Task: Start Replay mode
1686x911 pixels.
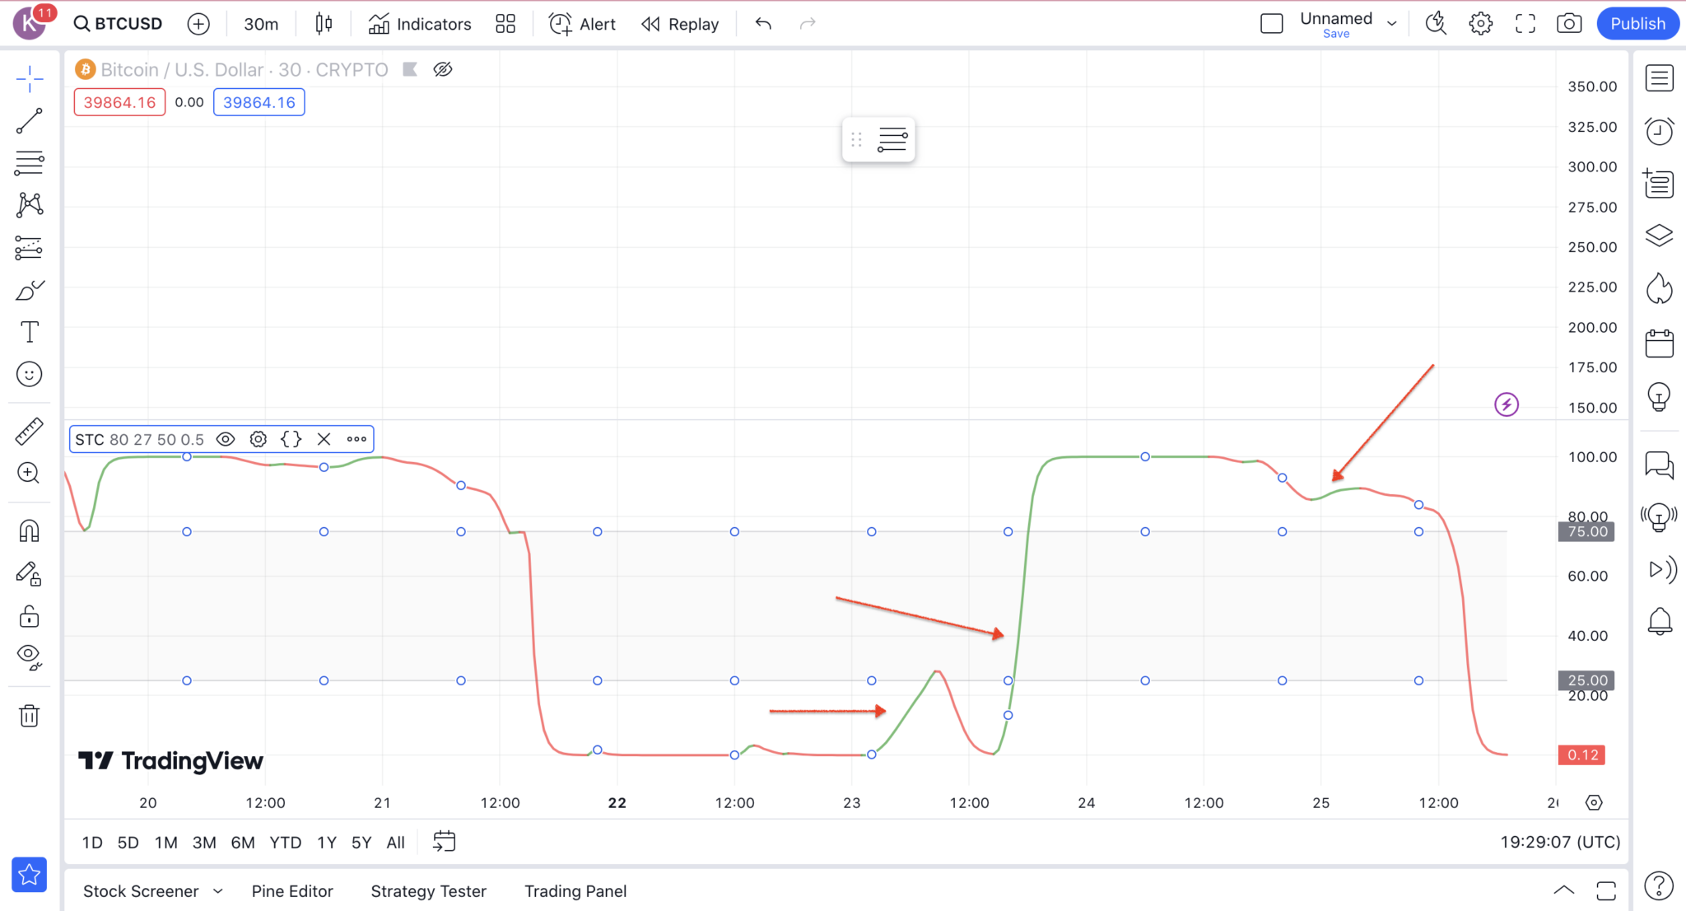Action: (679, 23)
